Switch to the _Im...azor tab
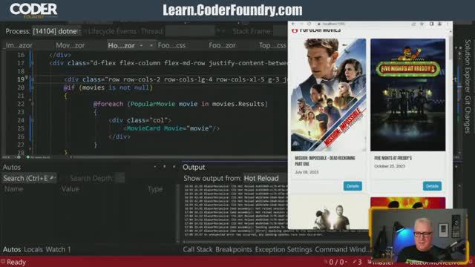 [x=19, y=45]
